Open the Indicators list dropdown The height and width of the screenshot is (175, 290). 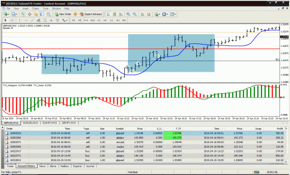pos(157,14)
